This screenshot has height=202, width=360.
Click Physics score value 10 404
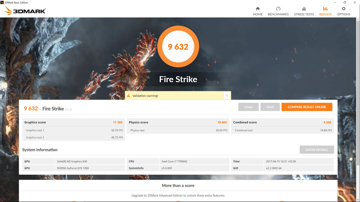pos(222,122)
